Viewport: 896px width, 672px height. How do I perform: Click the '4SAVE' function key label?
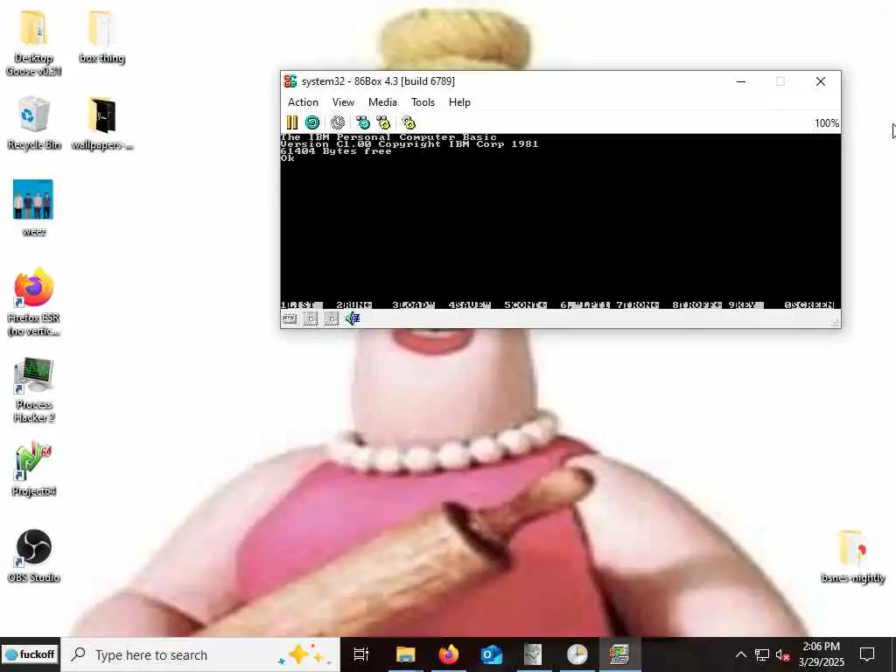[469, 304]
